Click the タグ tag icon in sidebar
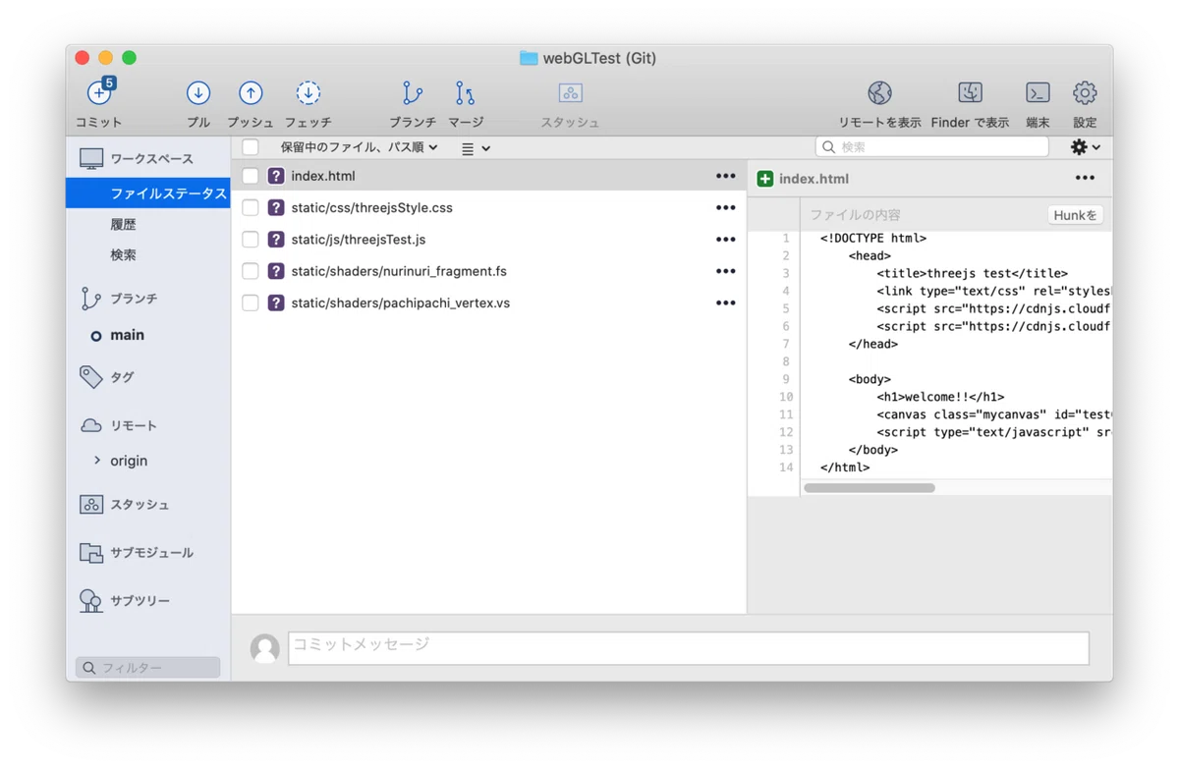Screen dimensions: 1179x769 coord(91,377)
